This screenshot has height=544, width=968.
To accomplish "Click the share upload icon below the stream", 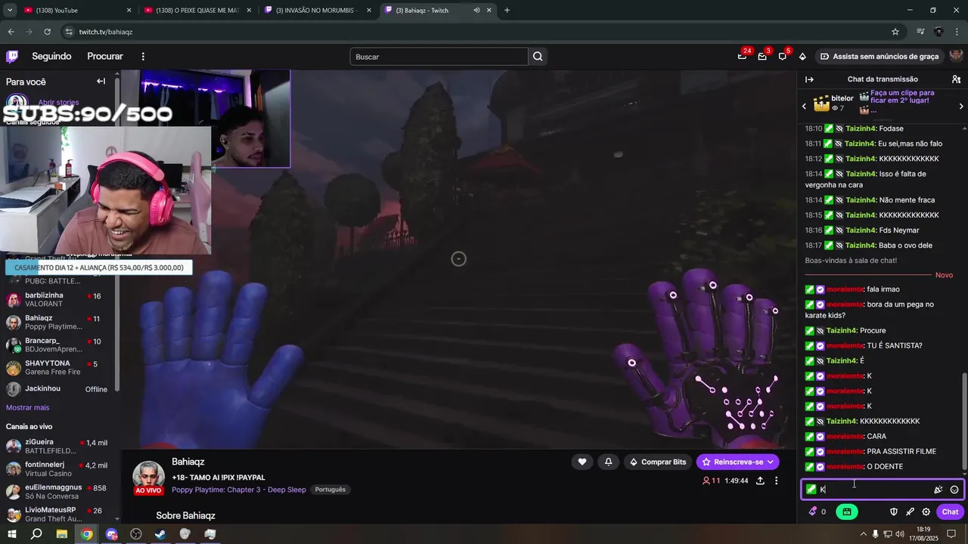I will pos(759,481).
